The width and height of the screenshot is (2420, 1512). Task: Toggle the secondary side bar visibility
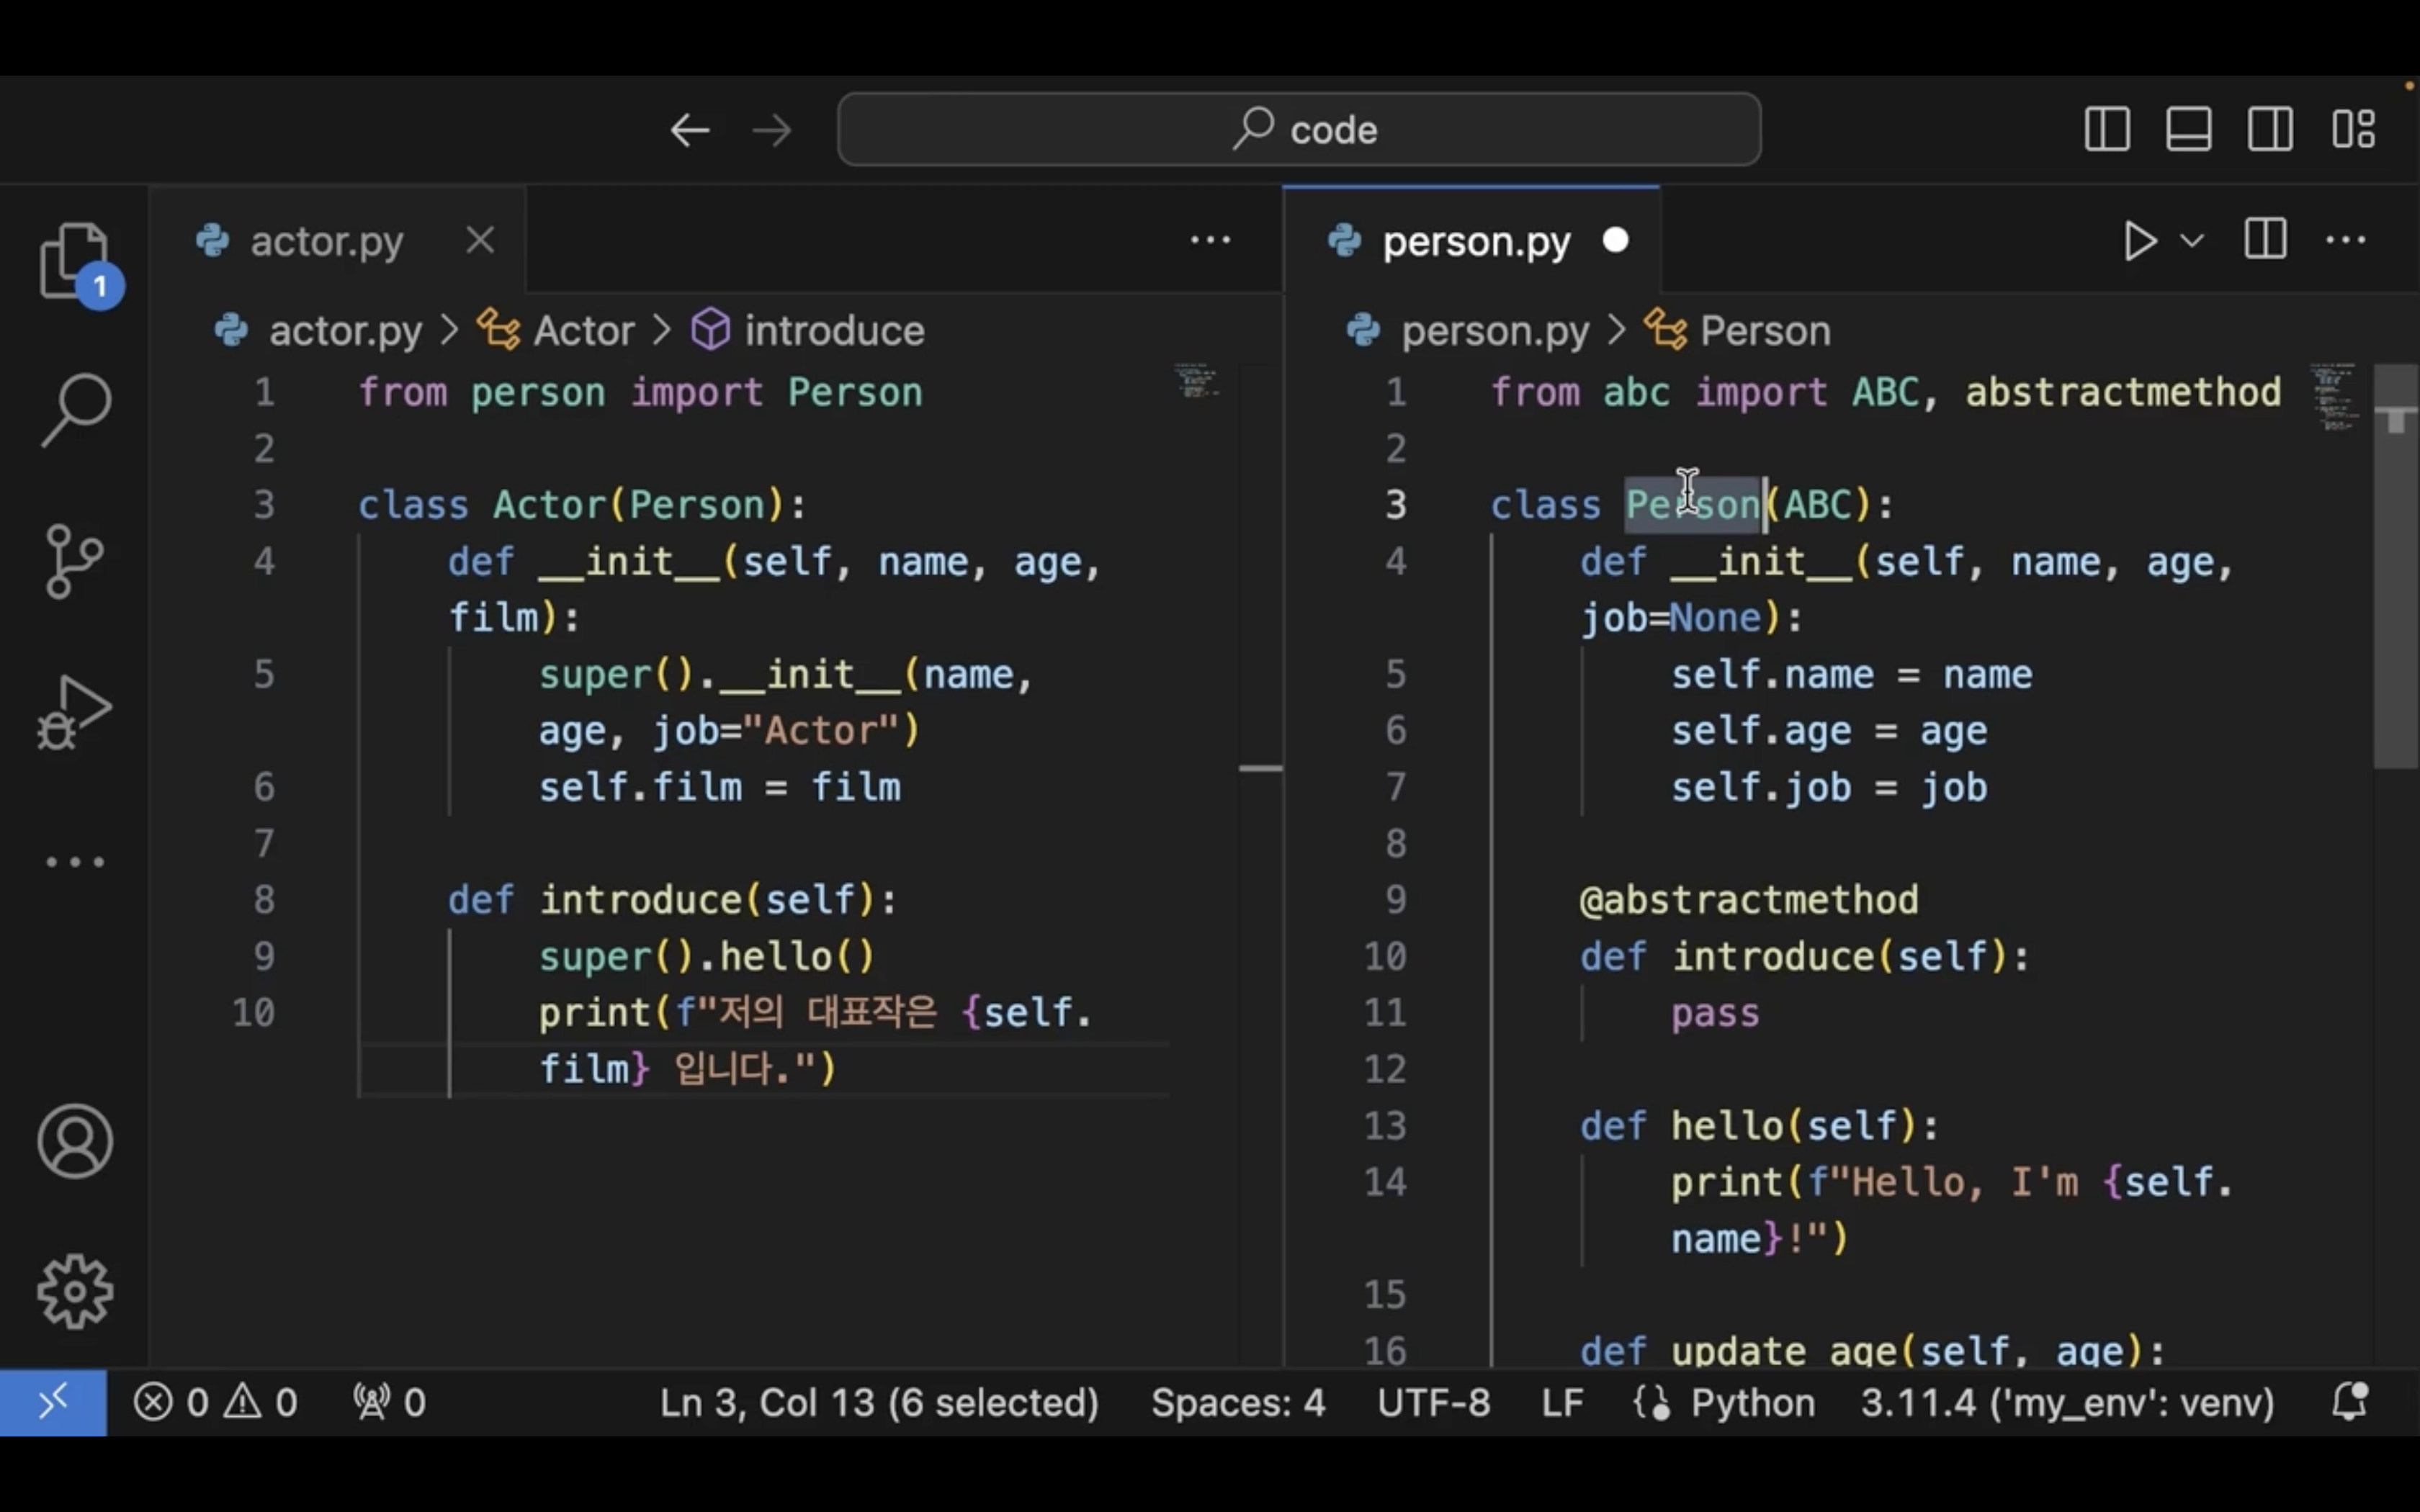(x=2270, y=130)
